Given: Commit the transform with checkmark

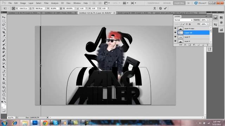Looking at the screenshot, I should tap(165, 8).
